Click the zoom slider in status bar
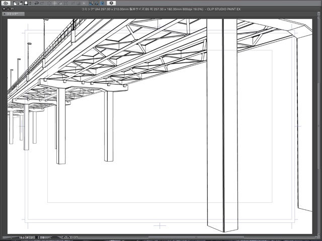This screenshot has height=241, width=322. 10,237
